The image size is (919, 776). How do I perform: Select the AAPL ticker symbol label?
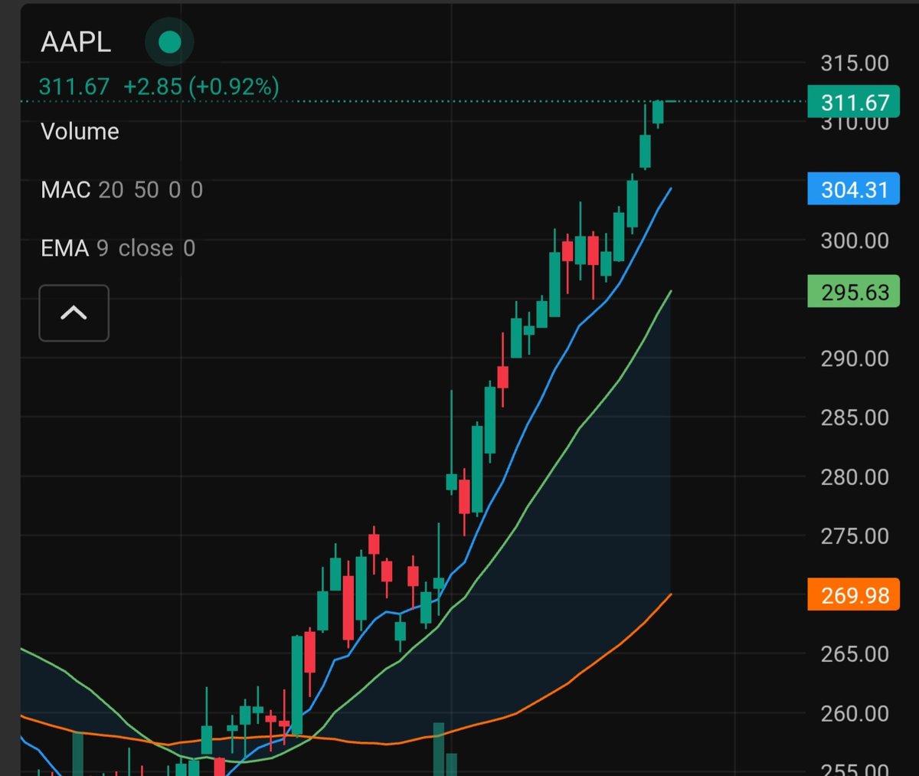pyautogui.click(x=76, y=42)
